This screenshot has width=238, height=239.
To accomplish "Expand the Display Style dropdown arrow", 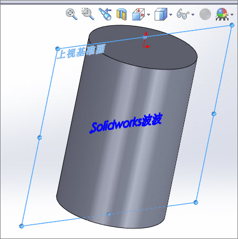I will (170, 15).
